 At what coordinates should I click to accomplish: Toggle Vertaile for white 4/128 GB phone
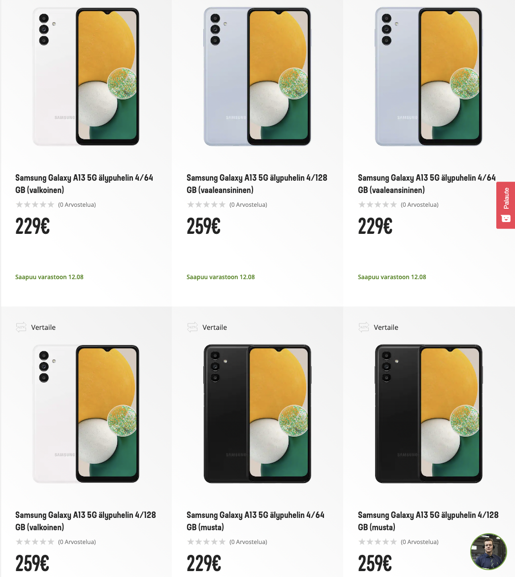coord(43,327)
